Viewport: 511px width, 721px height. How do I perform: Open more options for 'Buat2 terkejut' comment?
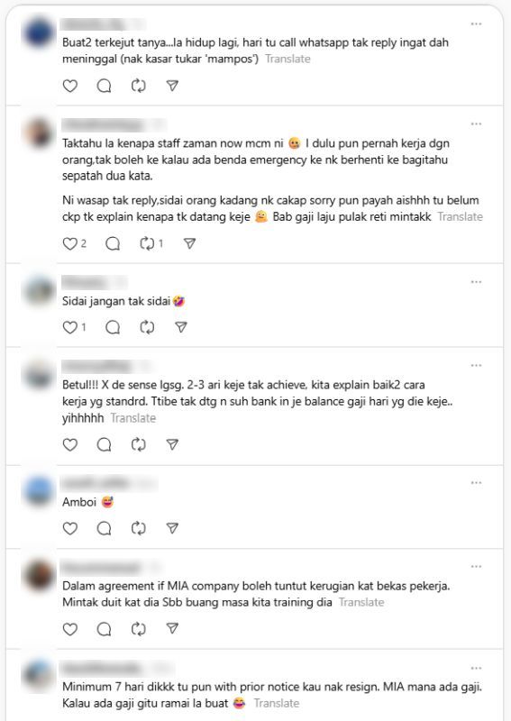[476, 23]
